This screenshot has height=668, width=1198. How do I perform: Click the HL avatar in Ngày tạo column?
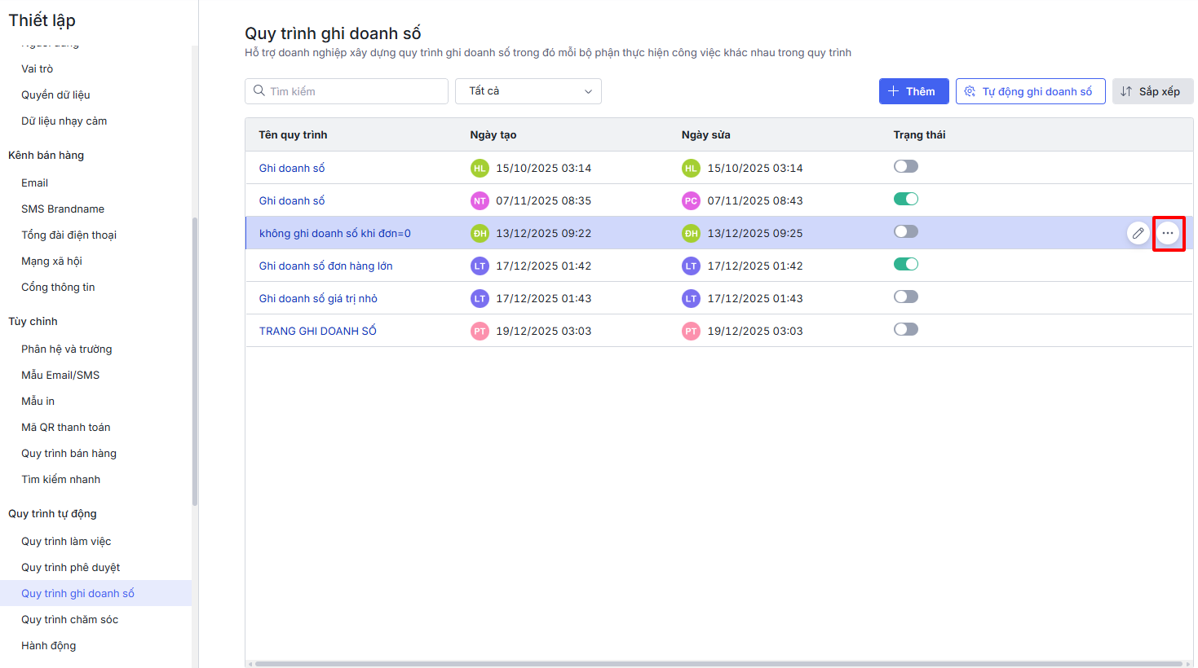coord(480,169)
